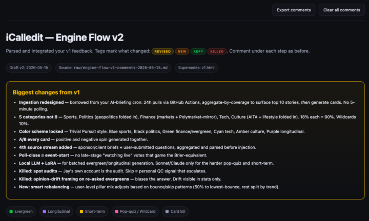This screenshot has height=221, width=369.
Task: Open the Supersedes: v1.html pill
Action: (196, 68)
